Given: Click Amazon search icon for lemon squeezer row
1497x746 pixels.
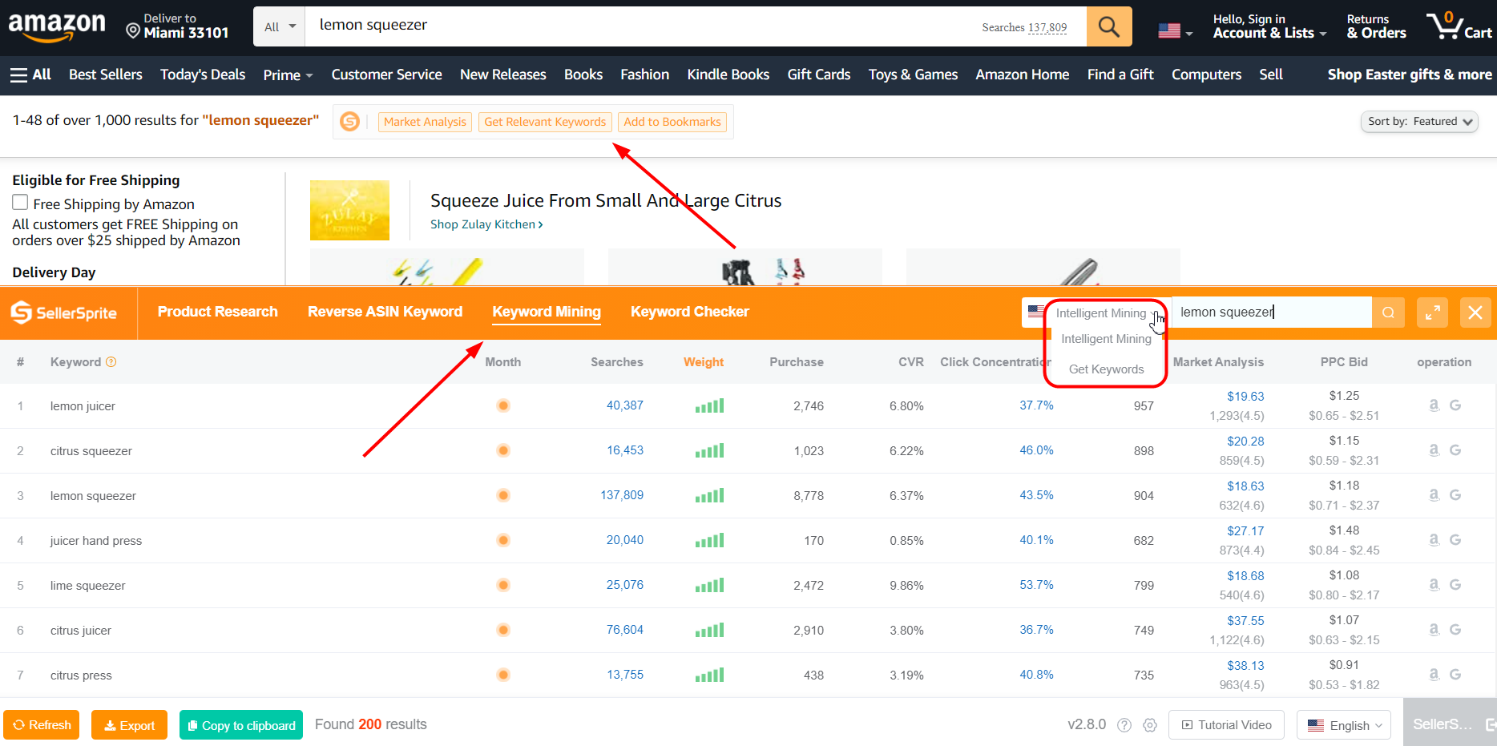Looking at the screenshot, I should click(x=1434, y=495).
